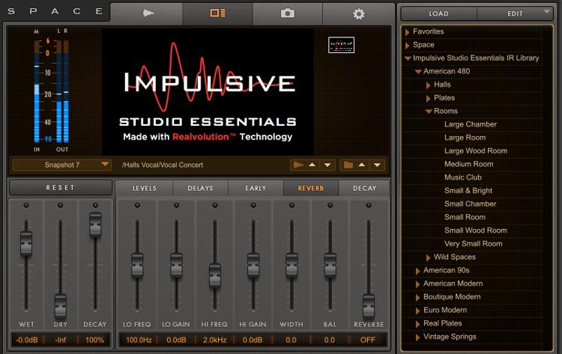Click the impulse waveform icon beside preset path

point(299,165)
